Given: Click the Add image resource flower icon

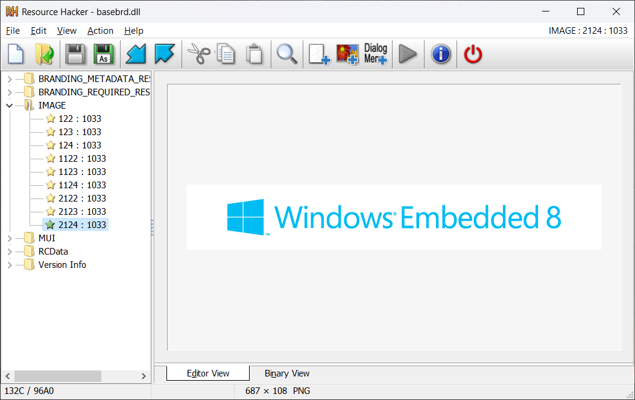Looking at the screenshot, I should click(347, 54).
